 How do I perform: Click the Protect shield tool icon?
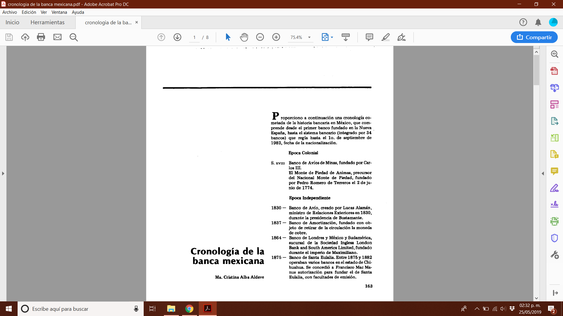(554, 238)
